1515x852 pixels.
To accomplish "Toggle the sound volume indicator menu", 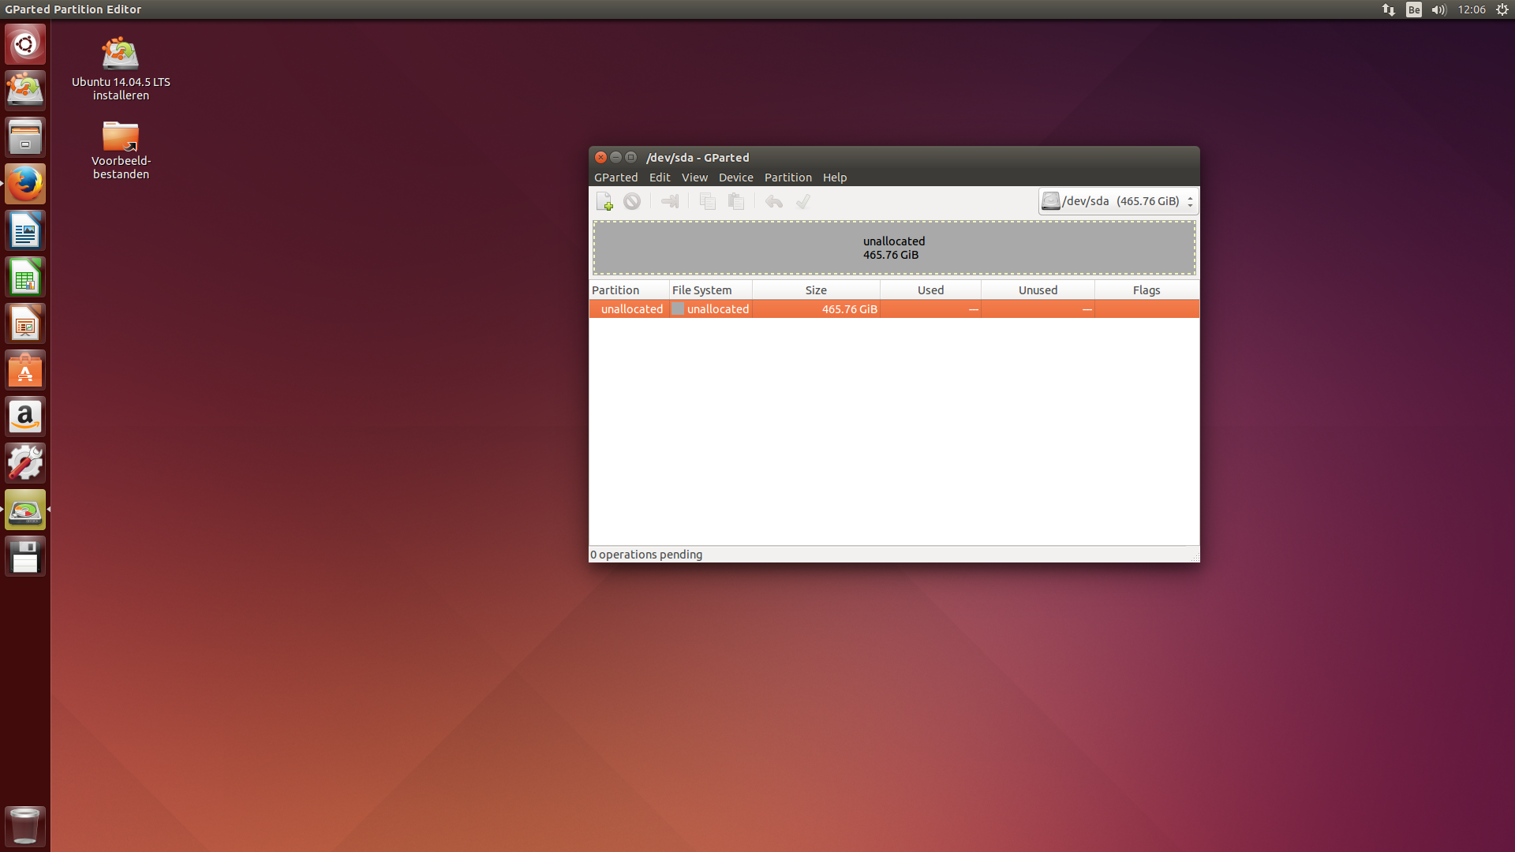I will tap(1438, 9).
